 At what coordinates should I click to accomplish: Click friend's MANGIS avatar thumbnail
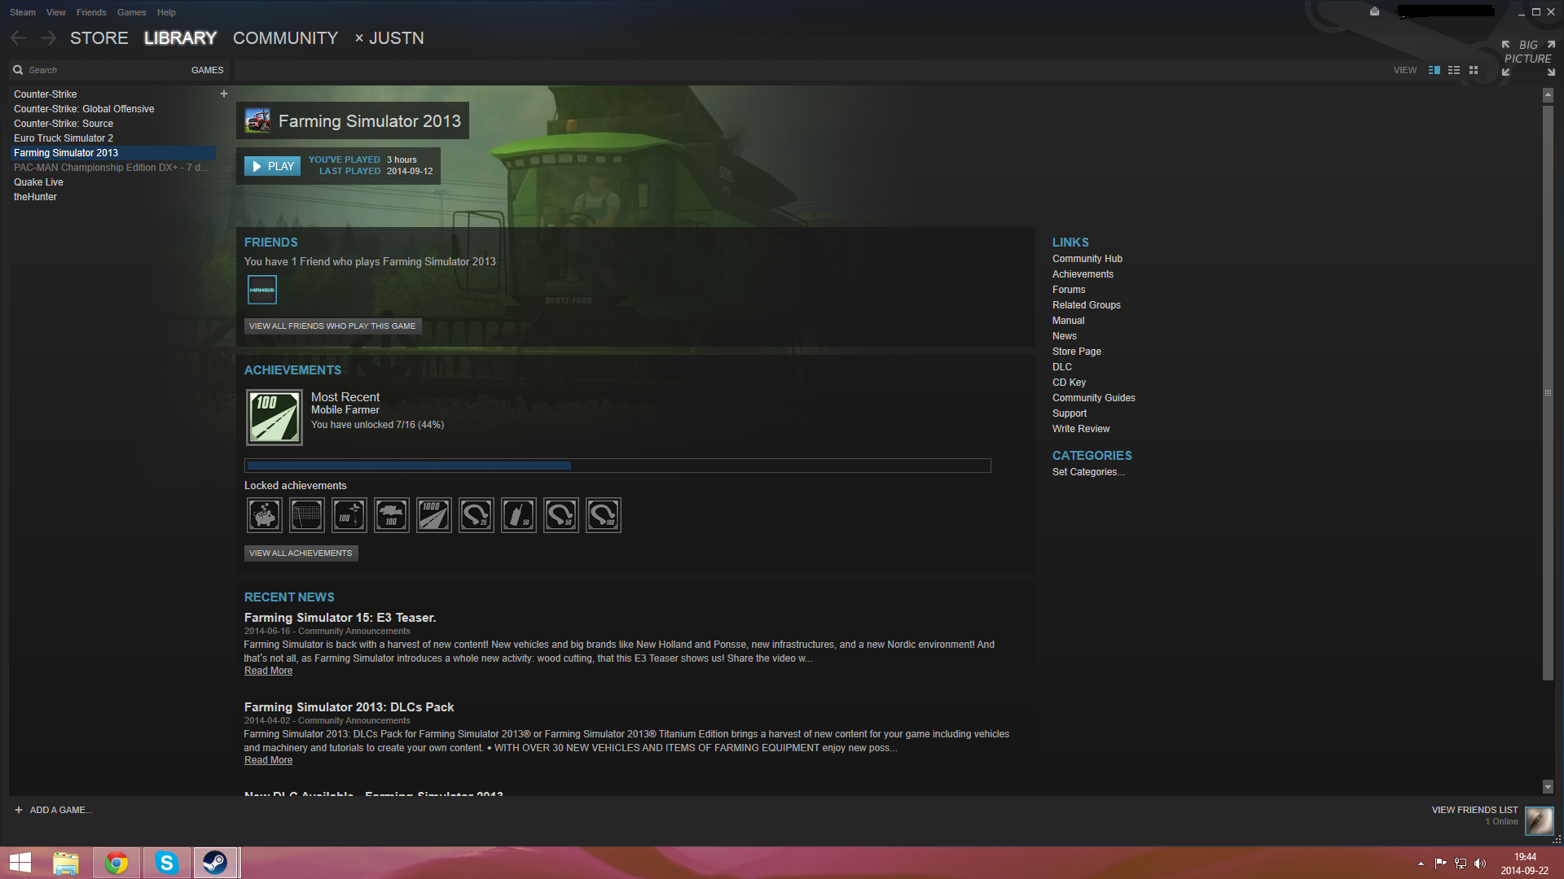tap(262, 290)
